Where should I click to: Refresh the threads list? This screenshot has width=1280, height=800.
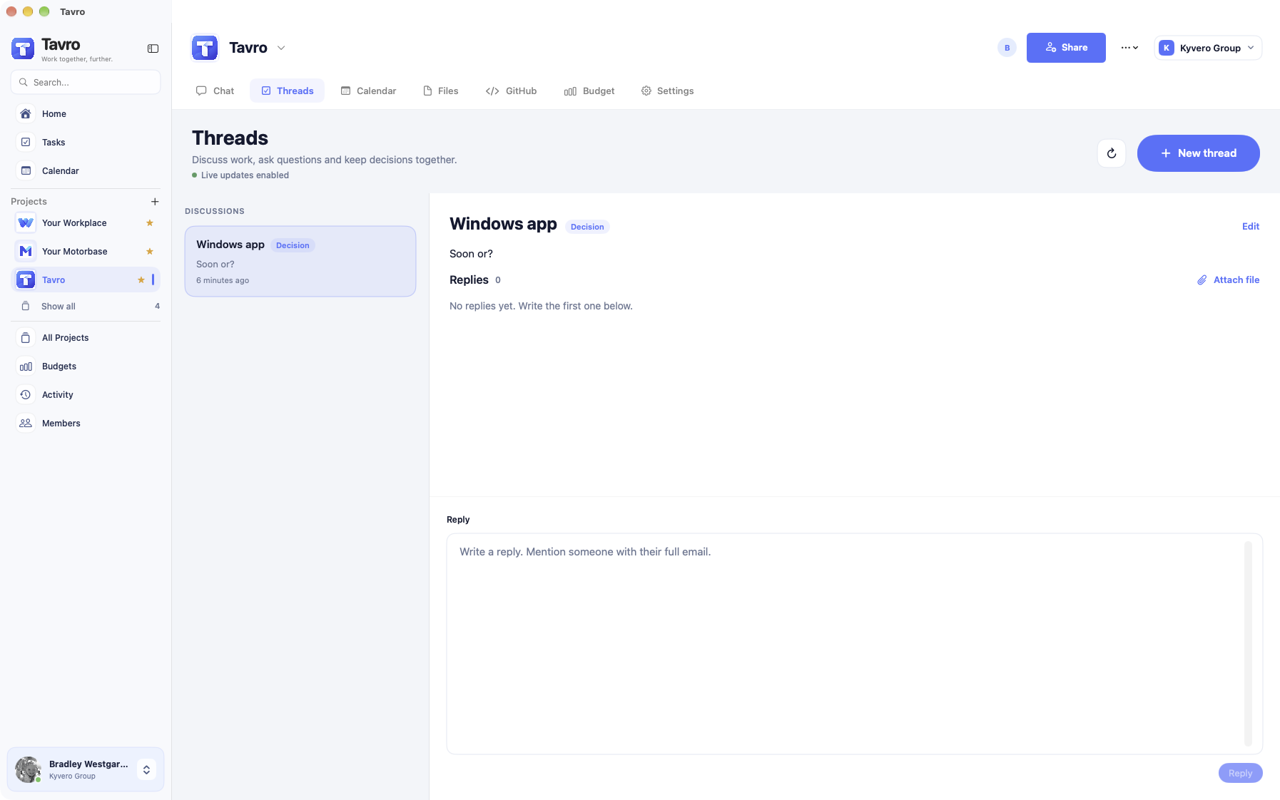point(1112,153)
